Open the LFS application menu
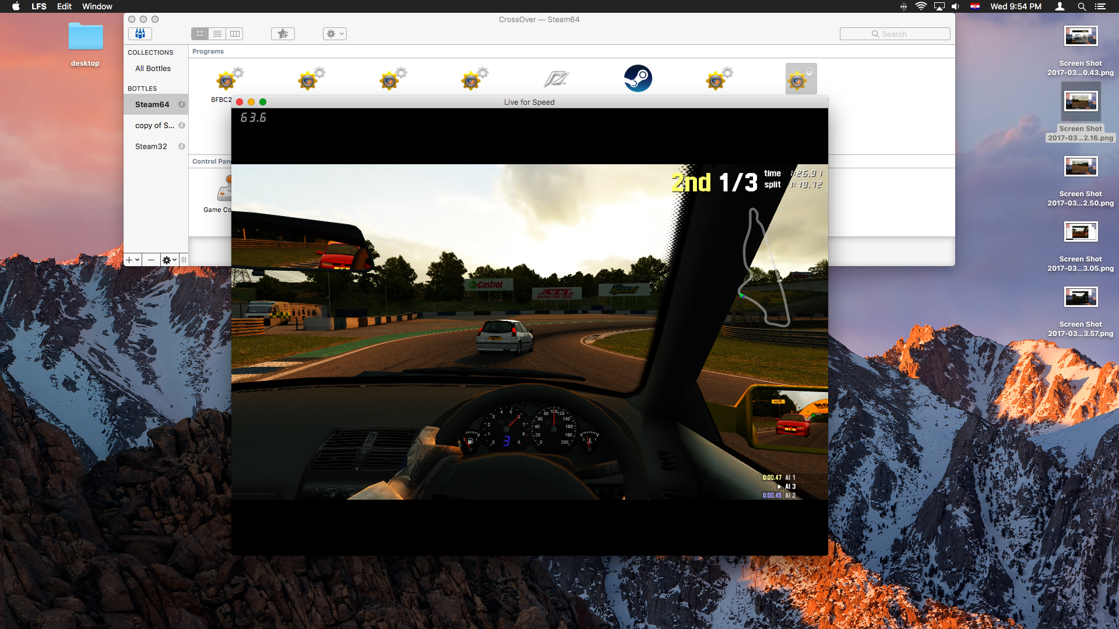 (39, 6)
